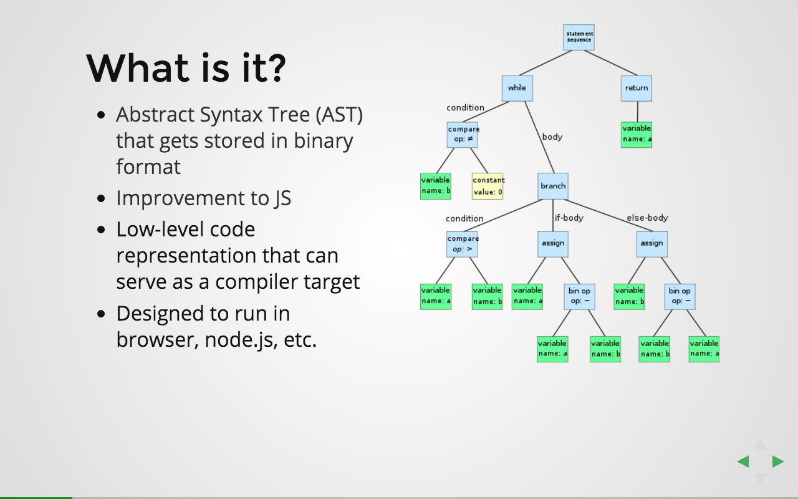Click the 'compare op: ≠' node
The image size is (798, 499).
[x=463, y=134]
